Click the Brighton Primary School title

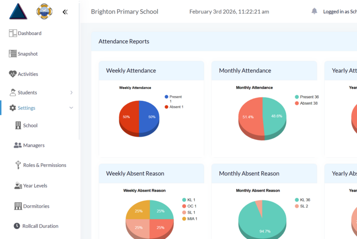(x=125, y=12)
